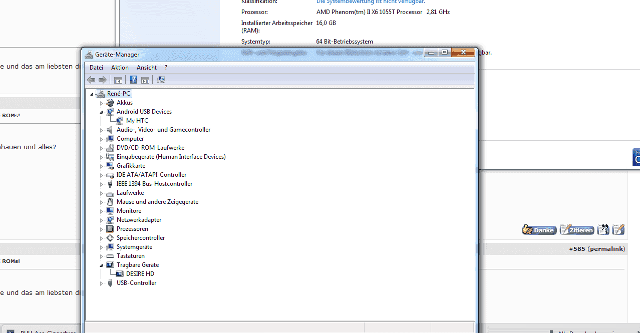Select the 'DESIRE HD' label
The image size is (640, 333).
[140, 274]
